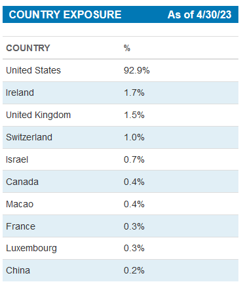
Task: Click the 0.2% value for China
Action: pyautogui.click(x=134, y=270)
